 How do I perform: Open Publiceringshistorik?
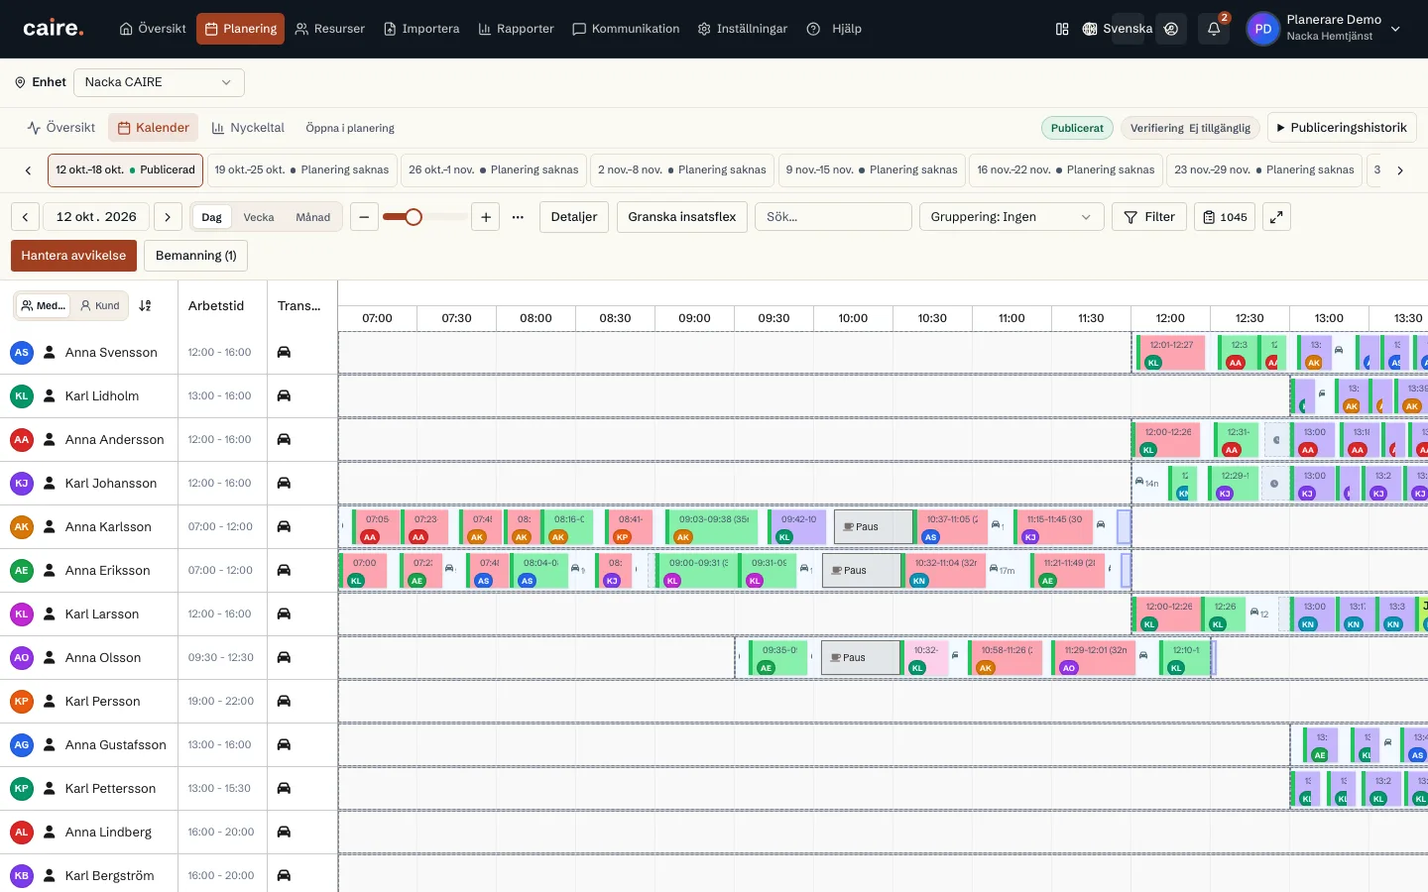pyautogui.click(x=1342, y=128)
